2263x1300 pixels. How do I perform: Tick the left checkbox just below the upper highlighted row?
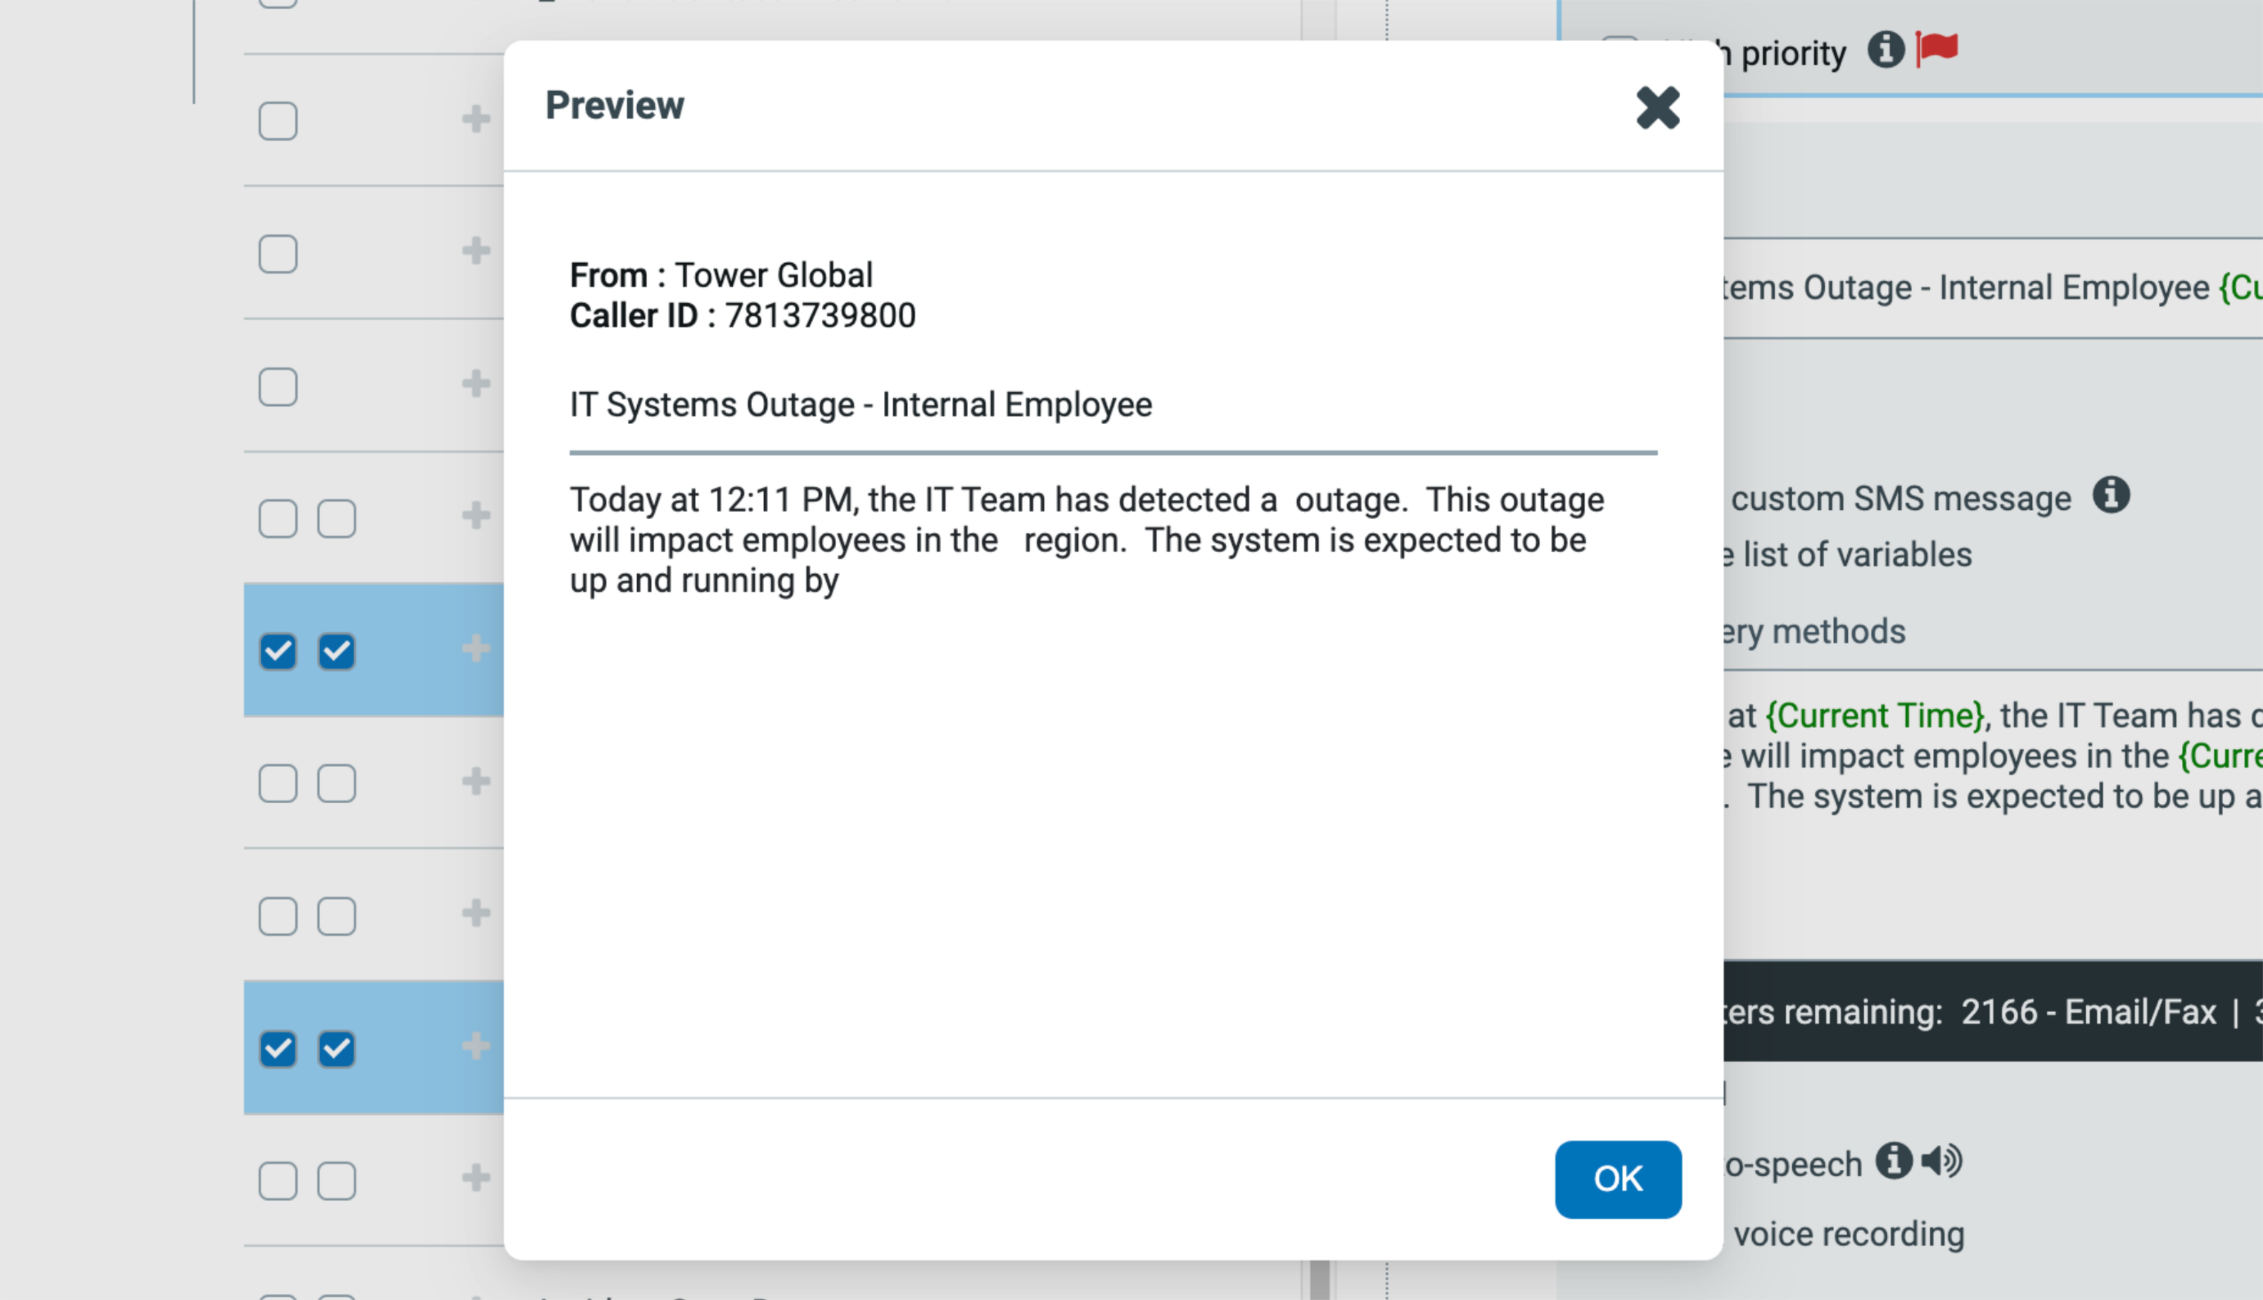pos(278,783)
